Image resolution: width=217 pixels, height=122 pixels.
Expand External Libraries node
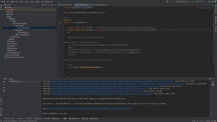coord(4,55)
